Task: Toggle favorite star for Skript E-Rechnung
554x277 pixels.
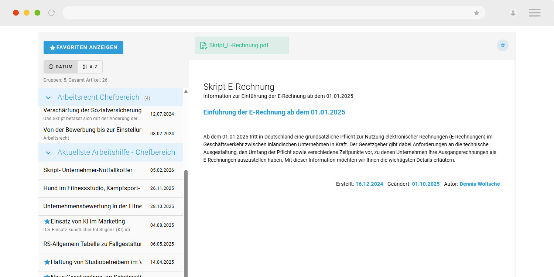Action: (503, 45)
